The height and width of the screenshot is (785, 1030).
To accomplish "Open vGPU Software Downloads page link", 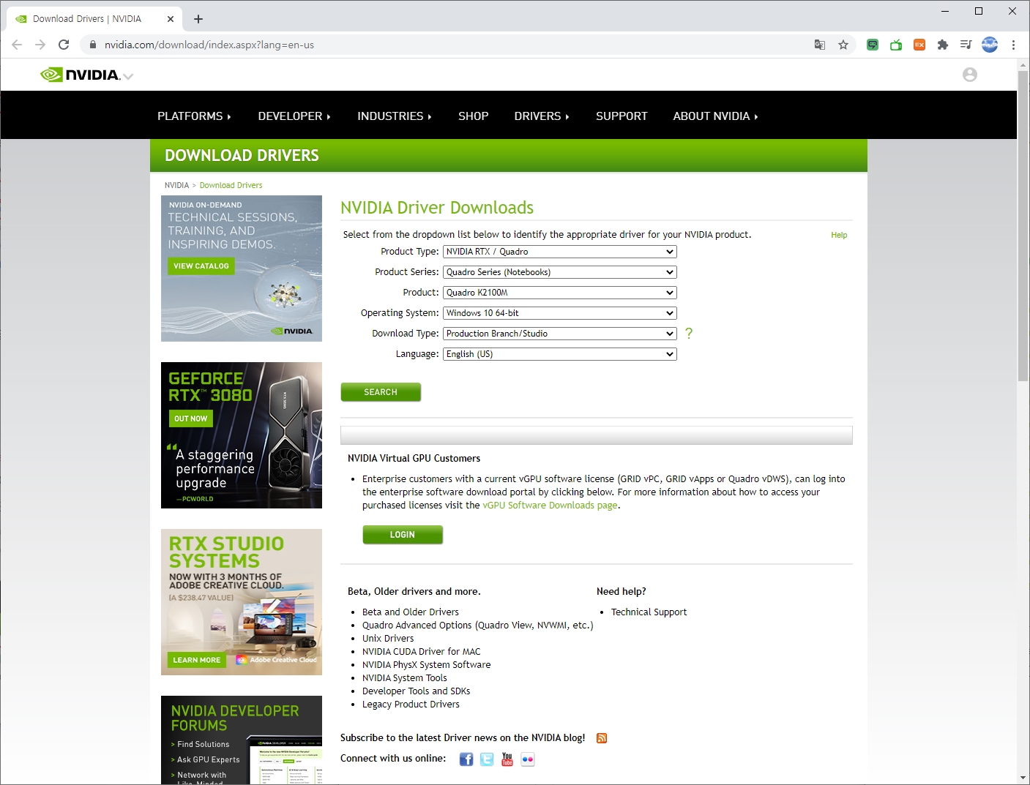I will point(551,506).
